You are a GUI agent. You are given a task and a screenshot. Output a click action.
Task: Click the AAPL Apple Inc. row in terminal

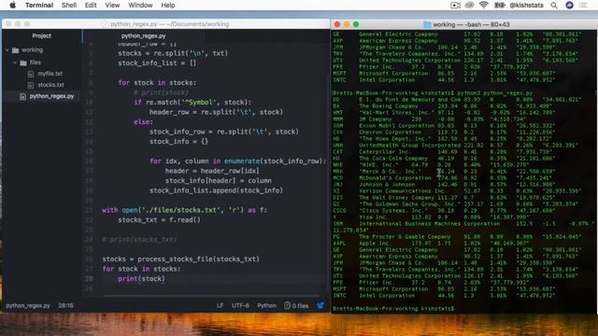tap(432, 243)
